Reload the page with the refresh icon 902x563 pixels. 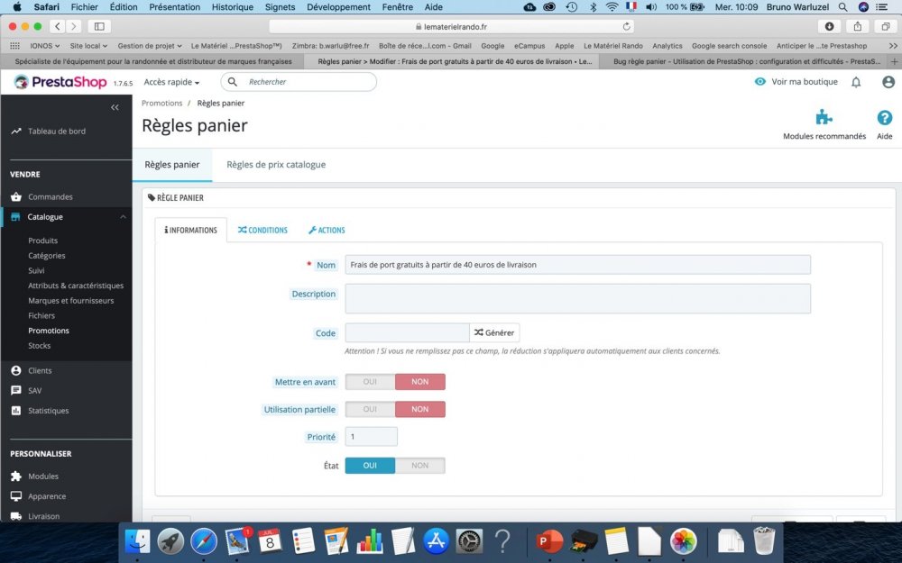(x=627, y=26)
